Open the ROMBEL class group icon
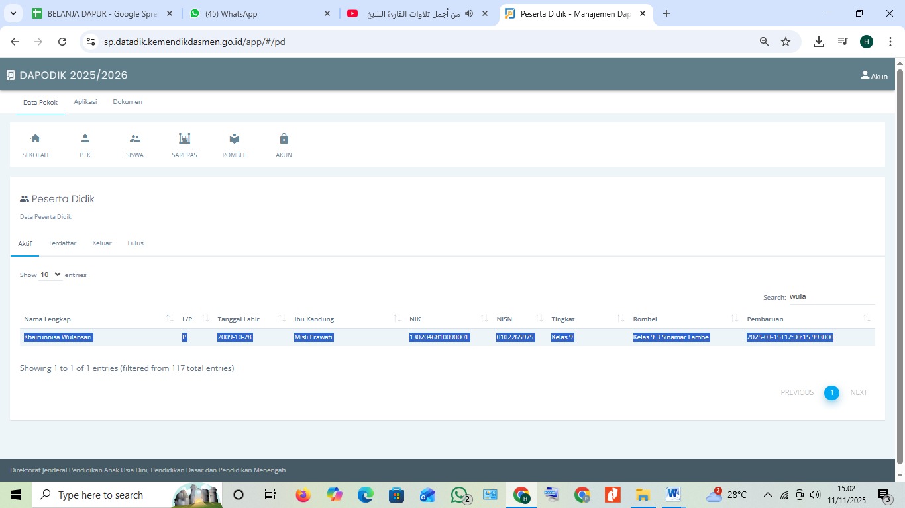Image resolution: width=905 pixels, height=508 pixels. coord(234,139)
